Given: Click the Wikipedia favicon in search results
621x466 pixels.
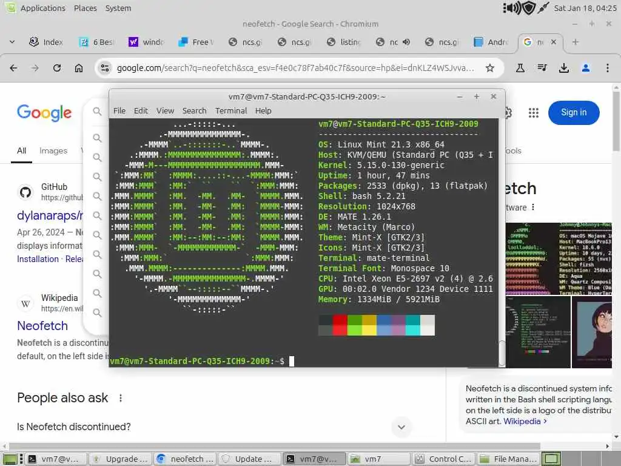Looking at the screenshot, I should pyautogui.click(x=25, y=303).
